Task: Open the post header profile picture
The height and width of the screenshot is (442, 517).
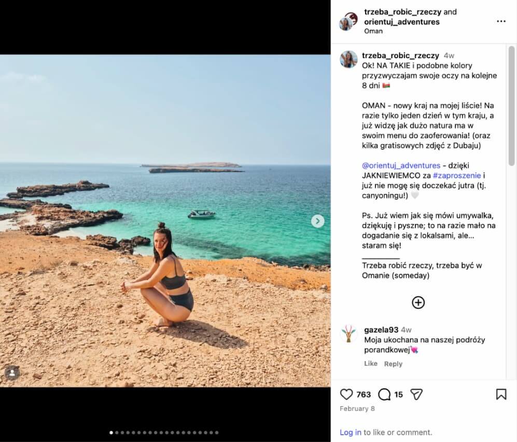Action: tap(346, 22)
